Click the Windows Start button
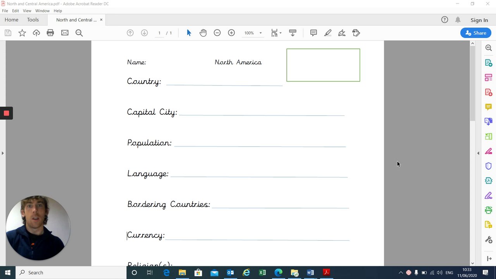Viewport: 496px width, 279px height. tap(7, 272)
